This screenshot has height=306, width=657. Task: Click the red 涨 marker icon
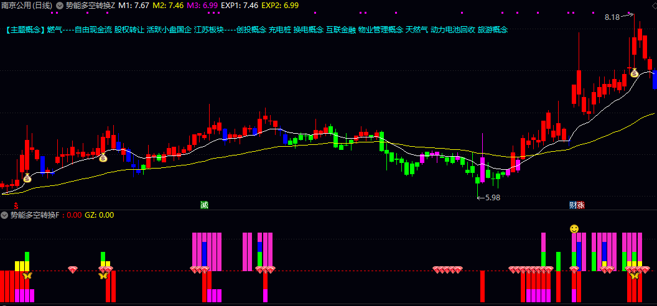point(580,205)
